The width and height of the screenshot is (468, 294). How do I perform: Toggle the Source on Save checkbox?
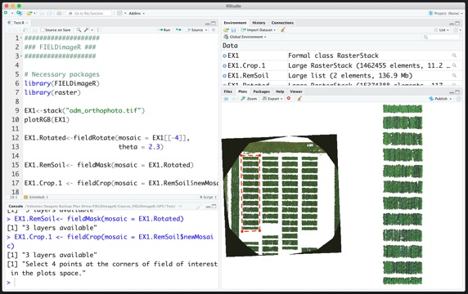click(x=42, y=29)
